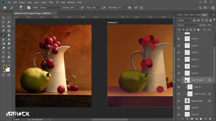Hide Layer 20 copy 2
The width and height of the screenshot is (216, 121).
coord(179,80)
